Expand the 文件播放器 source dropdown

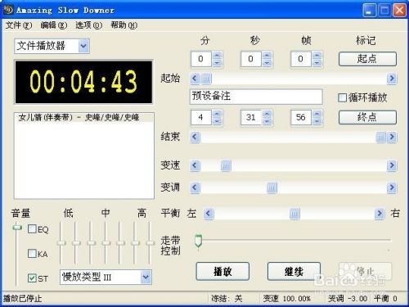tap(83, 46)
